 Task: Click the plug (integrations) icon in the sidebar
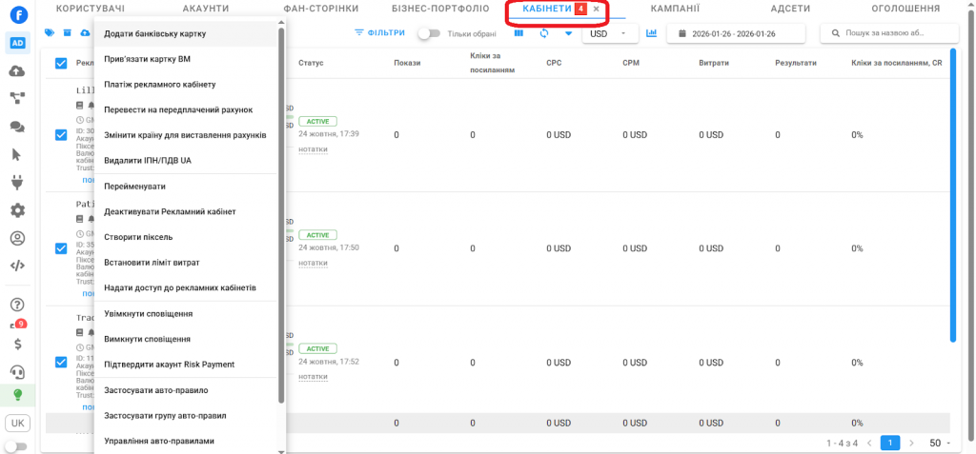17,182
